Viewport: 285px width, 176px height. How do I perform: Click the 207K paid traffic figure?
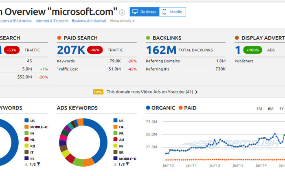(71, 50)
